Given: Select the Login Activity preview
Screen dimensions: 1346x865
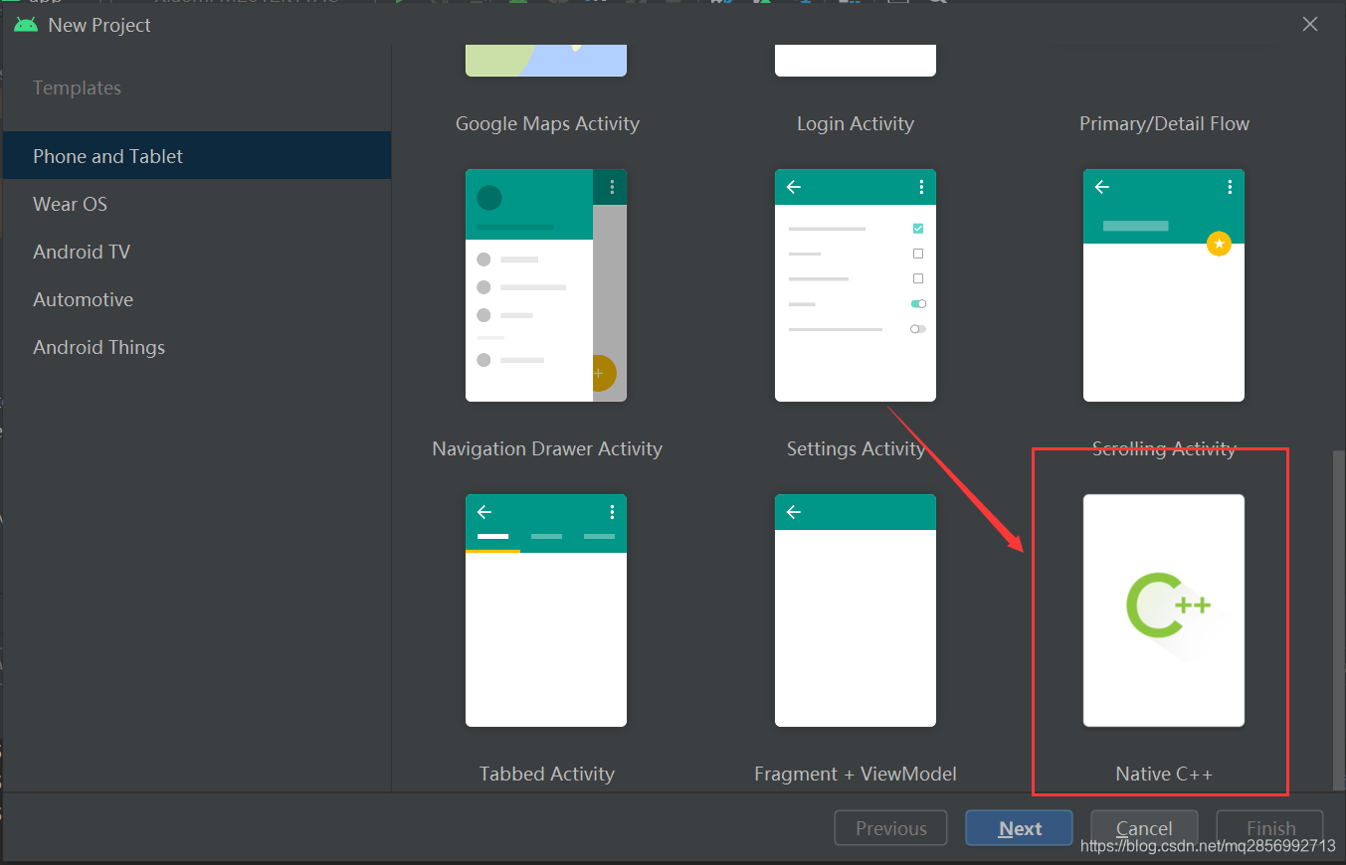Looking at the screenshot, I should click(856, 61).
